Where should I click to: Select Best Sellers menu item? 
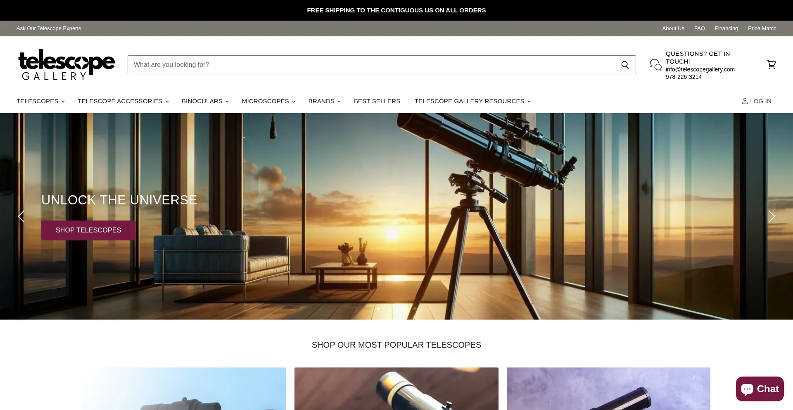(x=377, y=101)
